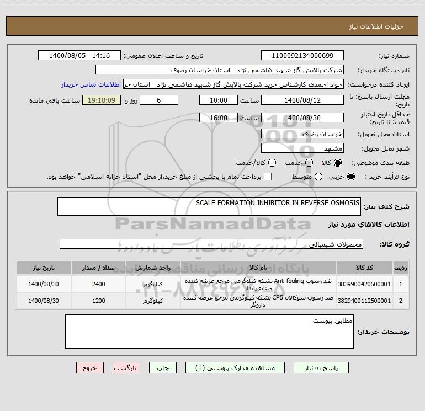Click item code 3839900420600001
Image resolution: width=425 pixels, height=411 pixels.
pos(364,284)
